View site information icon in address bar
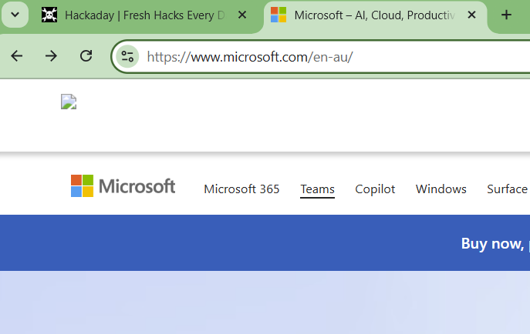This screenshot has width=530, height=334. point(127,55)
